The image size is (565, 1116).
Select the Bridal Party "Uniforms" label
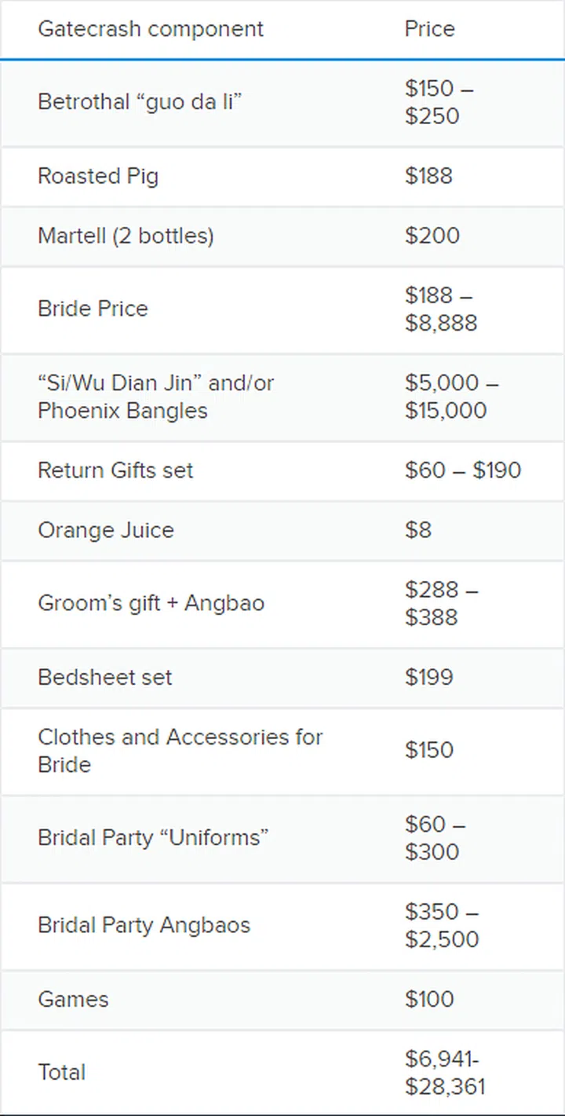point(153,837)
